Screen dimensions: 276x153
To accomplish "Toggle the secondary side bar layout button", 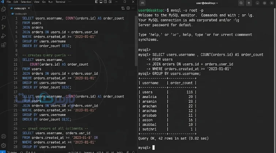I will 105,2.
